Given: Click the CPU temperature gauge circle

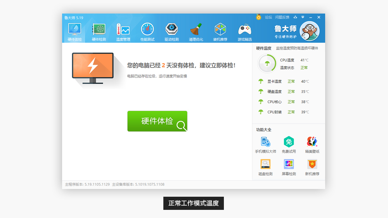Looking at the screenshot, I should click(267, 64).
